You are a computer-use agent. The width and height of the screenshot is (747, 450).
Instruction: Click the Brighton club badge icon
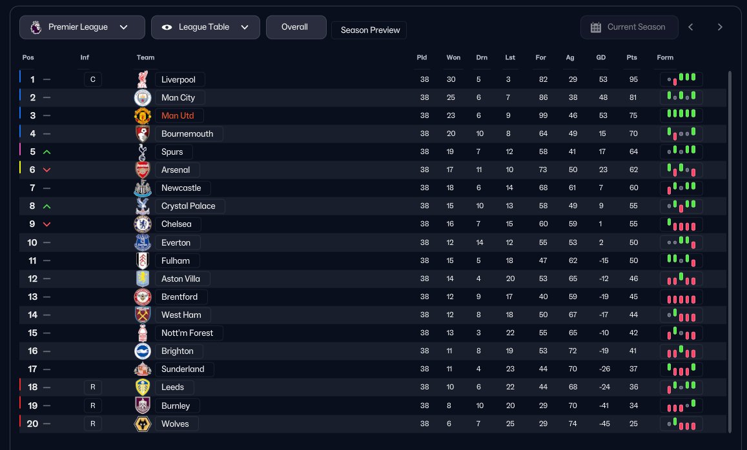pyautogui.click(x=142, y=351)
